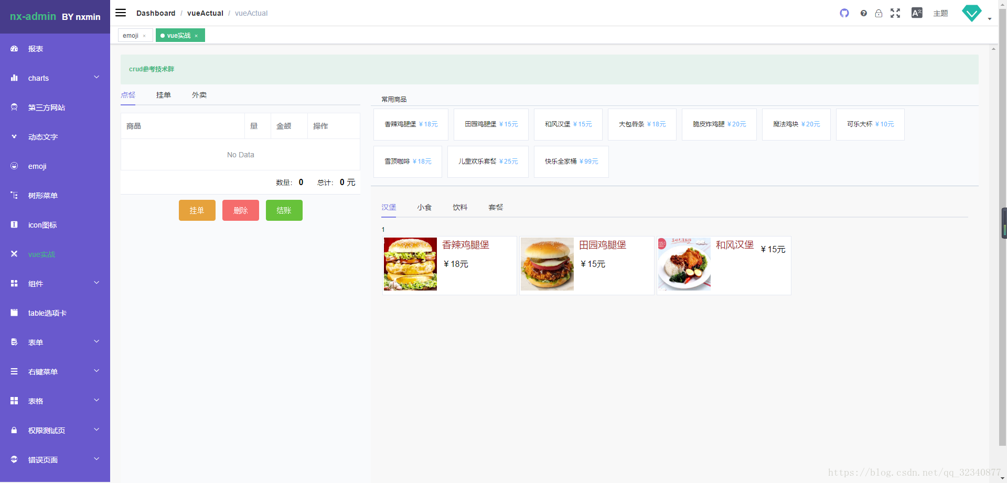Viewport: 1007px width, 483px height.
Task: Click the red 删除 button
Action: pos(241,210)
